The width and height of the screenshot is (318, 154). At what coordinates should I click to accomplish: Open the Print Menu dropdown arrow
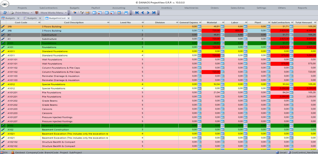(31, 13)
